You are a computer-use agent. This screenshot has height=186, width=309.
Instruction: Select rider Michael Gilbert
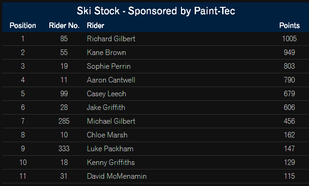coord(111,121)
